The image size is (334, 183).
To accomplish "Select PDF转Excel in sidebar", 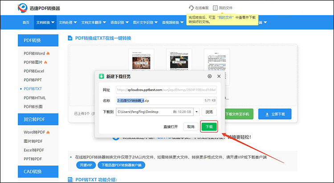I will 34,71.
